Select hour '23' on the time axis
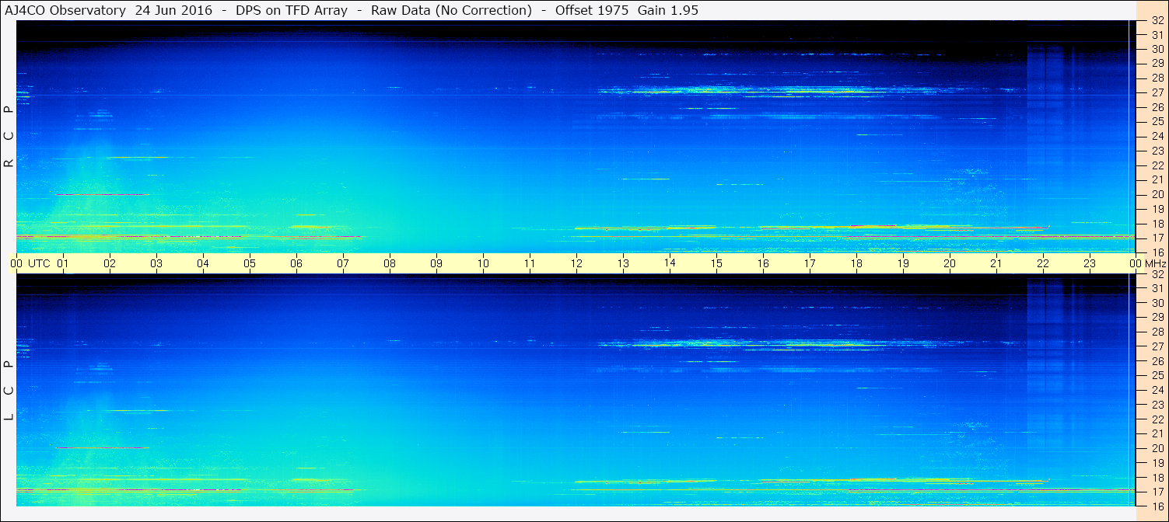 [x=1090, y=263]
